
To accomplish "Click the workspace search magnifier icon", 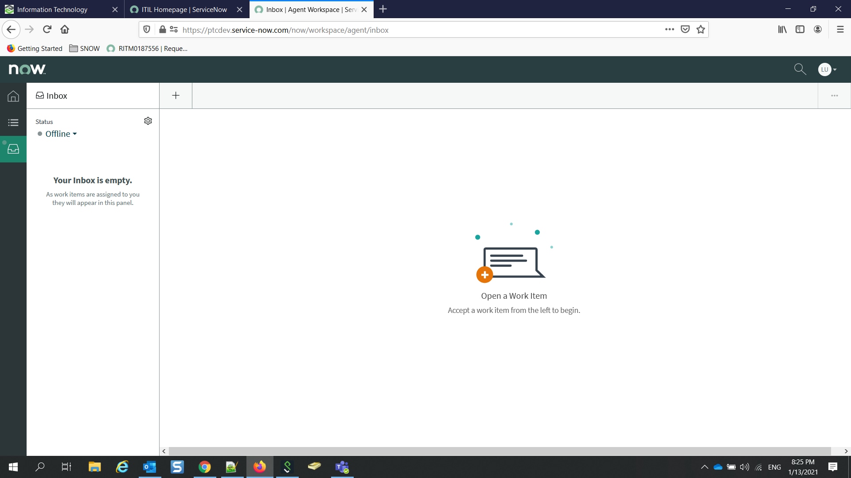I will pos(800,69).
